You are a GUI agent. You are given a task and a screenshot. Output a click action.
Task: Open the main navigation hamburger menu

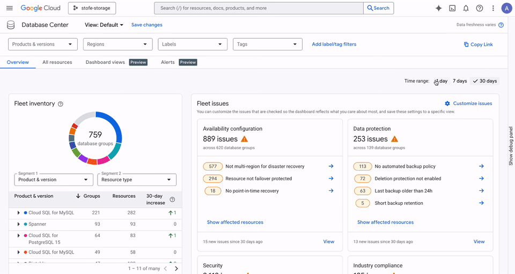[10, 8]
